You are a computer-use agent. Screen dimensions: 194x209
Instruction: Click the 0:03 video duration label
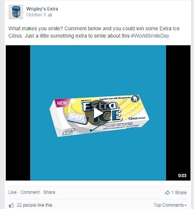pyautogui.click(x=182, y=175)
